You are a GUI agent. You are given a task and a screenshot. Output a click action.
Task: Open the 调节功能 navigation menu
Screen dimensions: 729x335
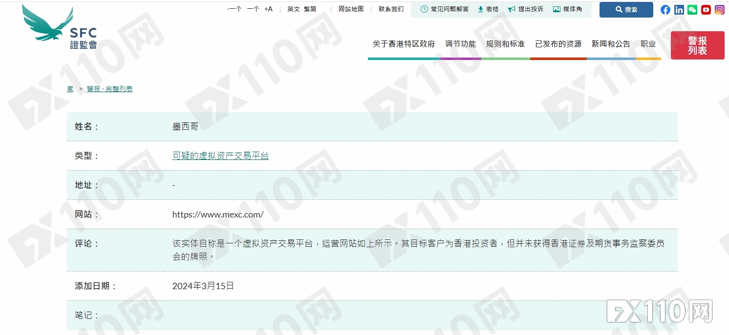coord(460,44)
